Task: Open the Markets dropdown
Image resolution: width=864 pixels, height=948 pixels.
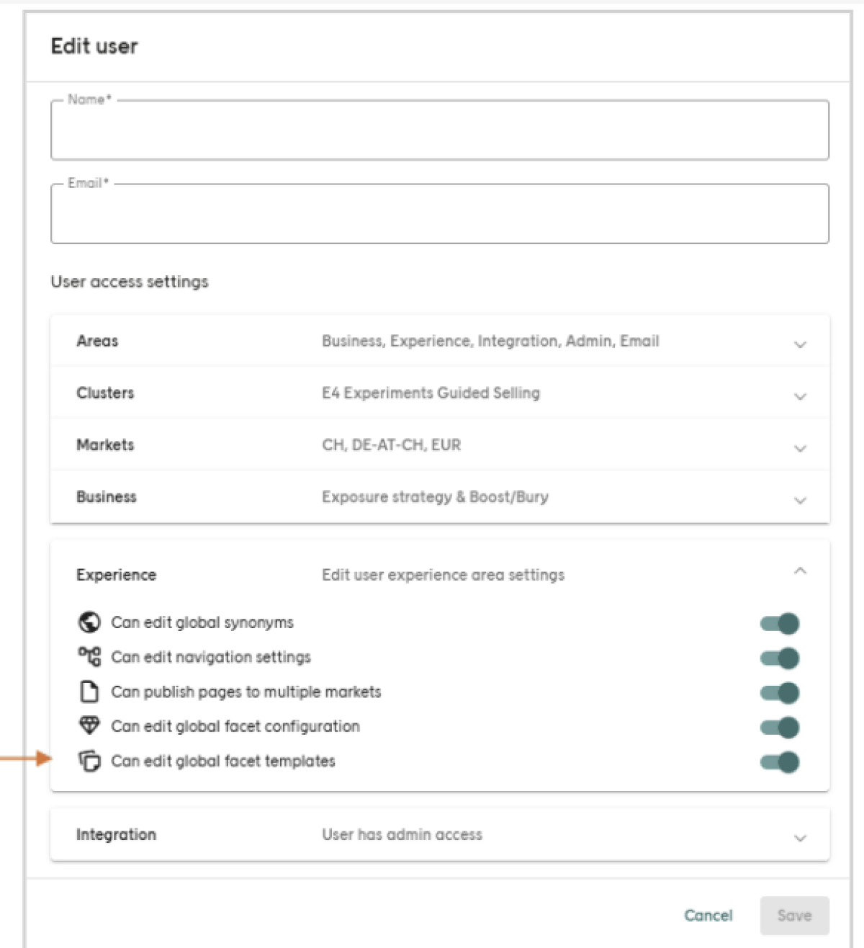Action: click(800, 448)
